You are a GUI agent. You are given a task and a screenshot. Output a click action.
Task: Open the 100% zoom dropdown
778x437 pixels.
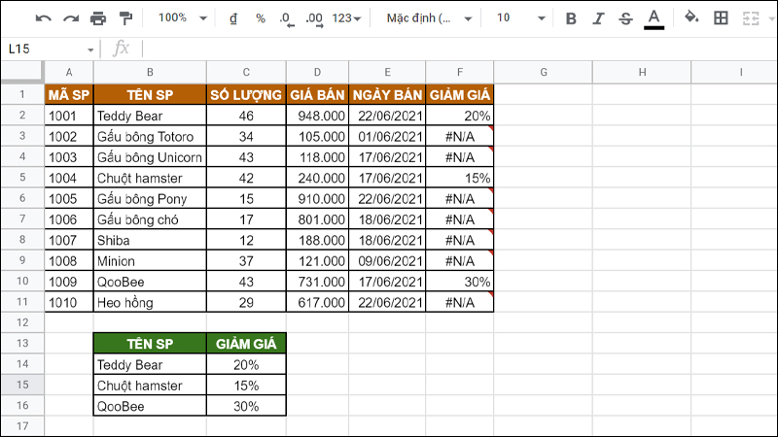[x=182, y=17]
